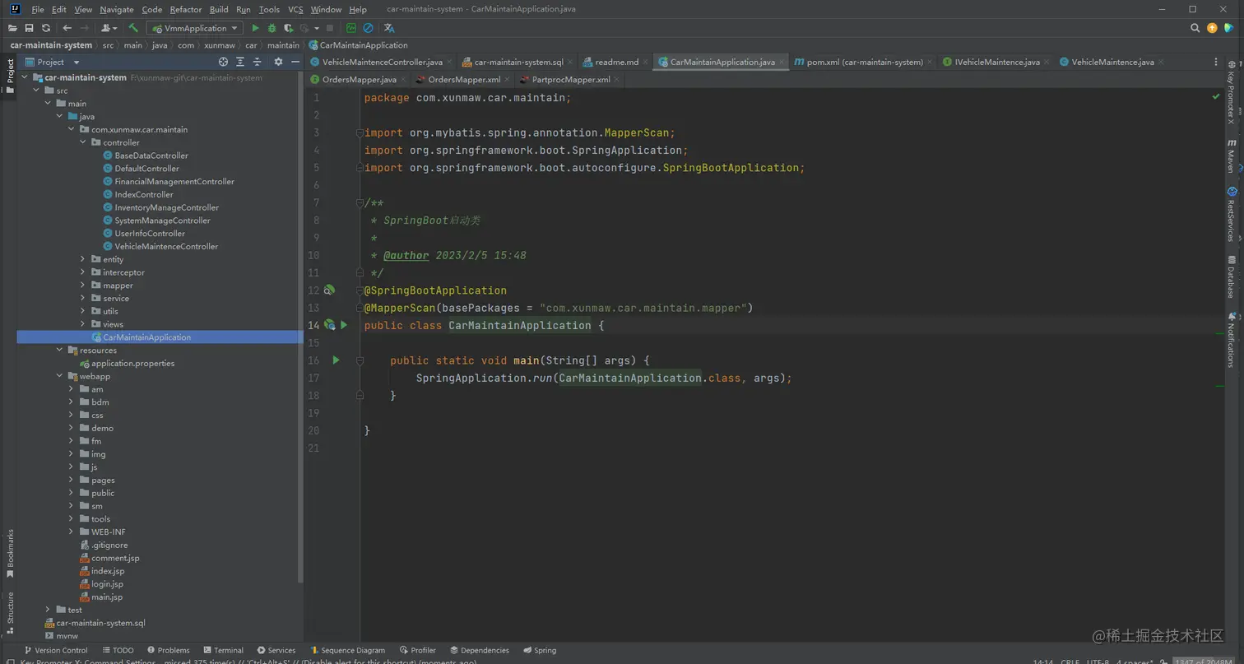The height and width of the screenshot is (664, 1244).
Task: Switch to the readme.md tab
Action: (616, 62)
